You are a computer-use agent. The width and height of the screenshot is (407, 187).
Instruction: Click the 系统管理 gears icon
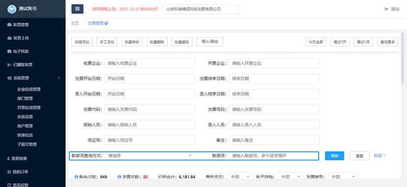(9, 78)
